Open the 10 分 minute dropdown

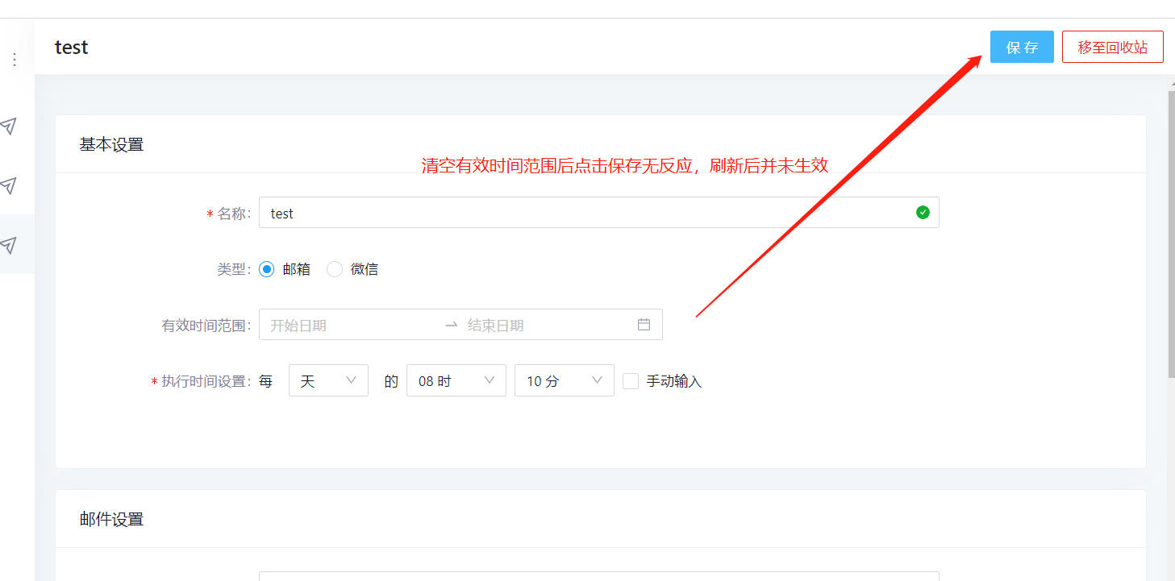click(x=565, y=380)
